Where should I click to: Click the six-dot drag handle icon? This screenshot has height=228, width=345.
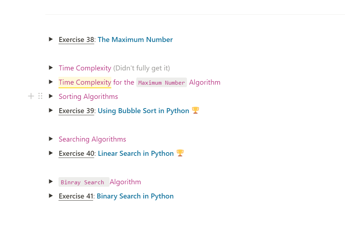40,96
